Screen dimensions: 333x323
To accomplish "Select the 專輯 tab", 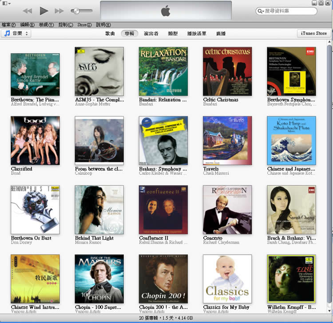I will coord(130,34).
